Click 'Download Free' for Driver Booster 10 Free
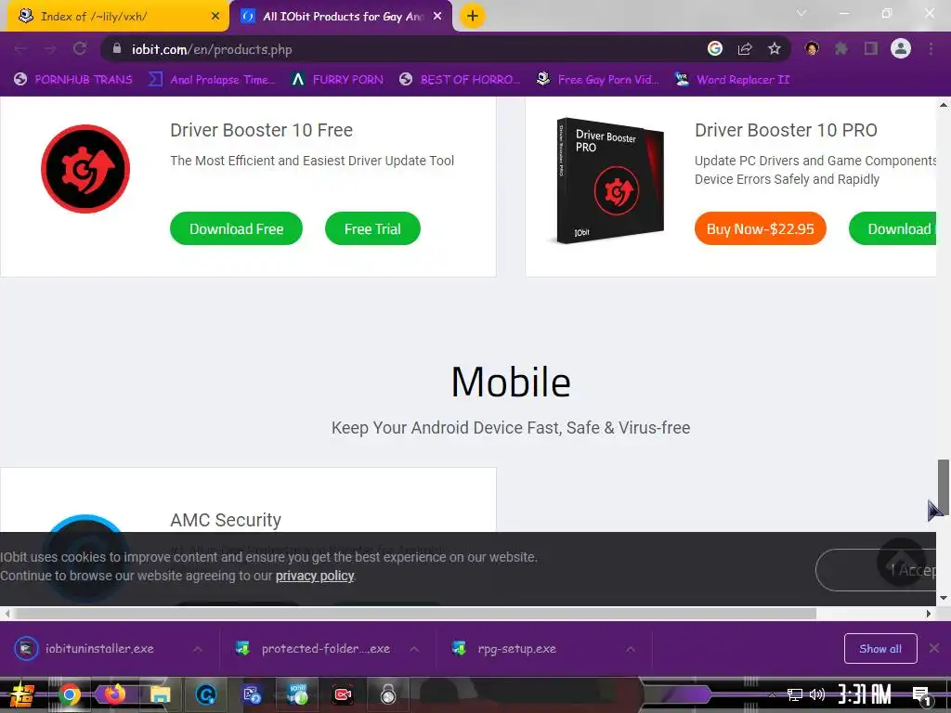The width and height of the screenshot is (951, 713). tap(237, 228)
